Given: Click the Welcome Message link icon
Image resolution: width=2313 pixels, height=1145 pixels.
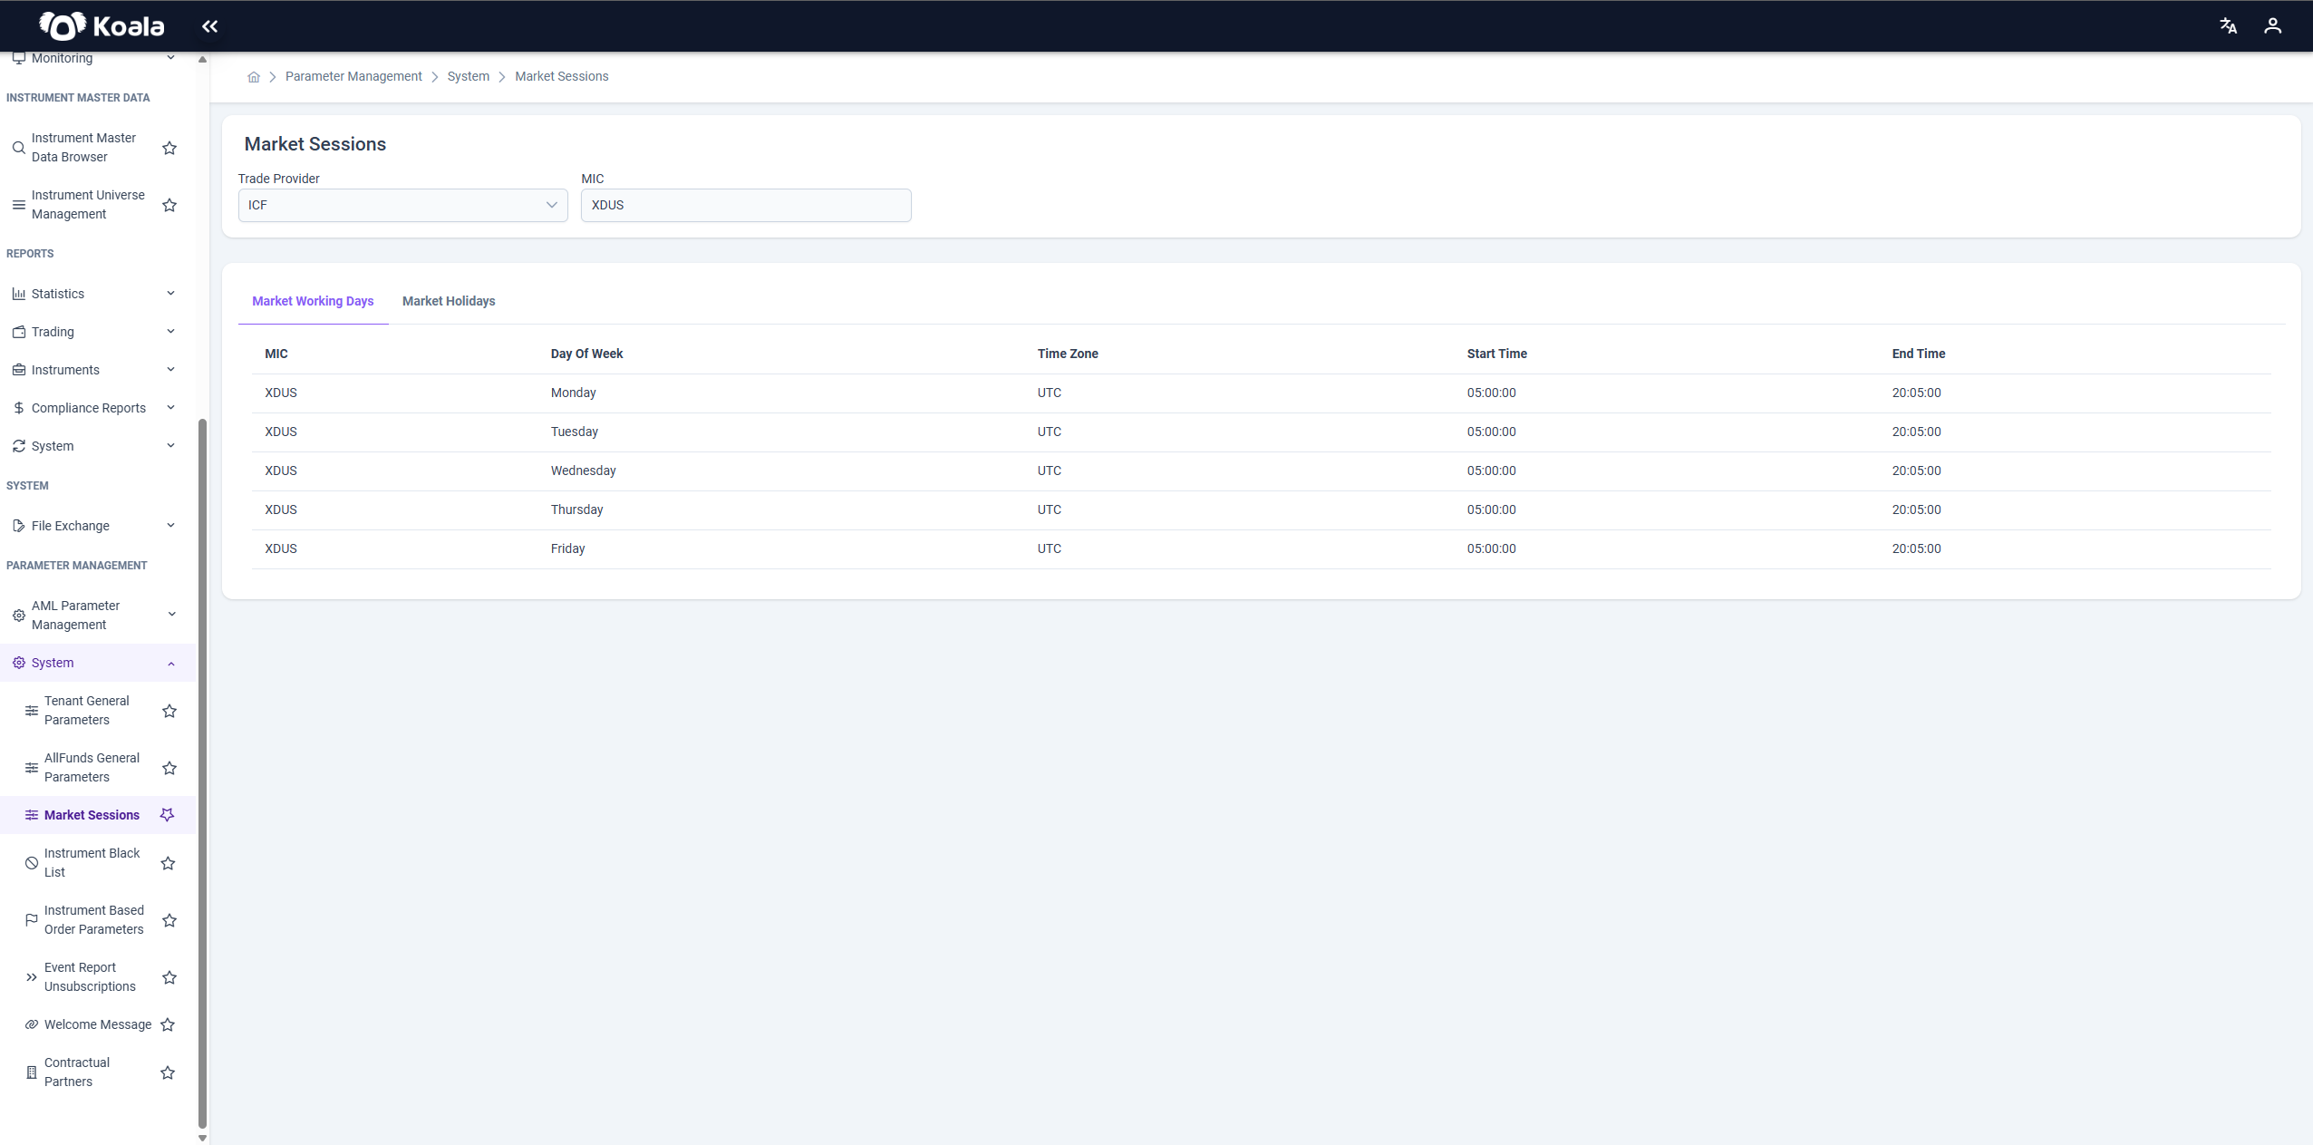Looking at the screenshot, I should (32, 1024).
